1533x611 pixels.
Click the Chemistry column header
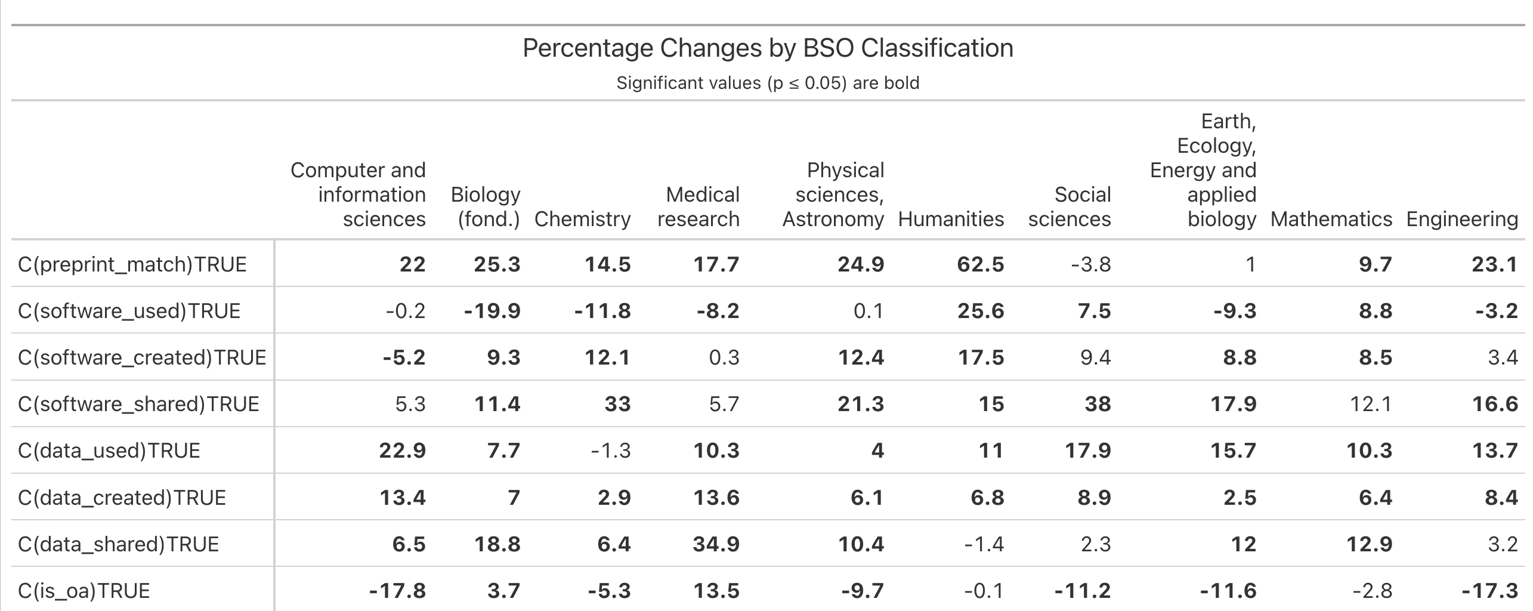pos(582,219)
